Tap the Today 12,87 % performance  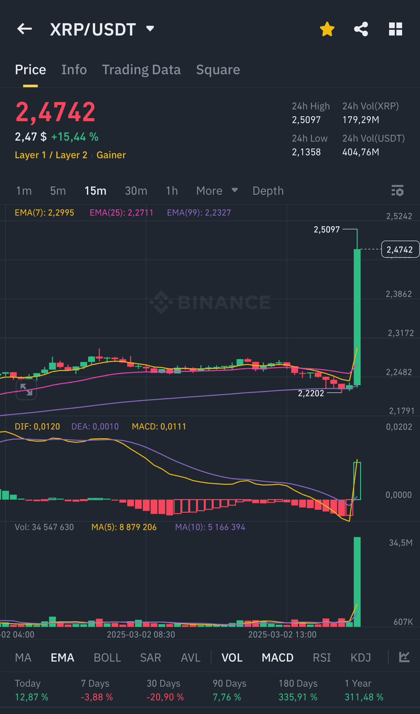pos(31,690)
